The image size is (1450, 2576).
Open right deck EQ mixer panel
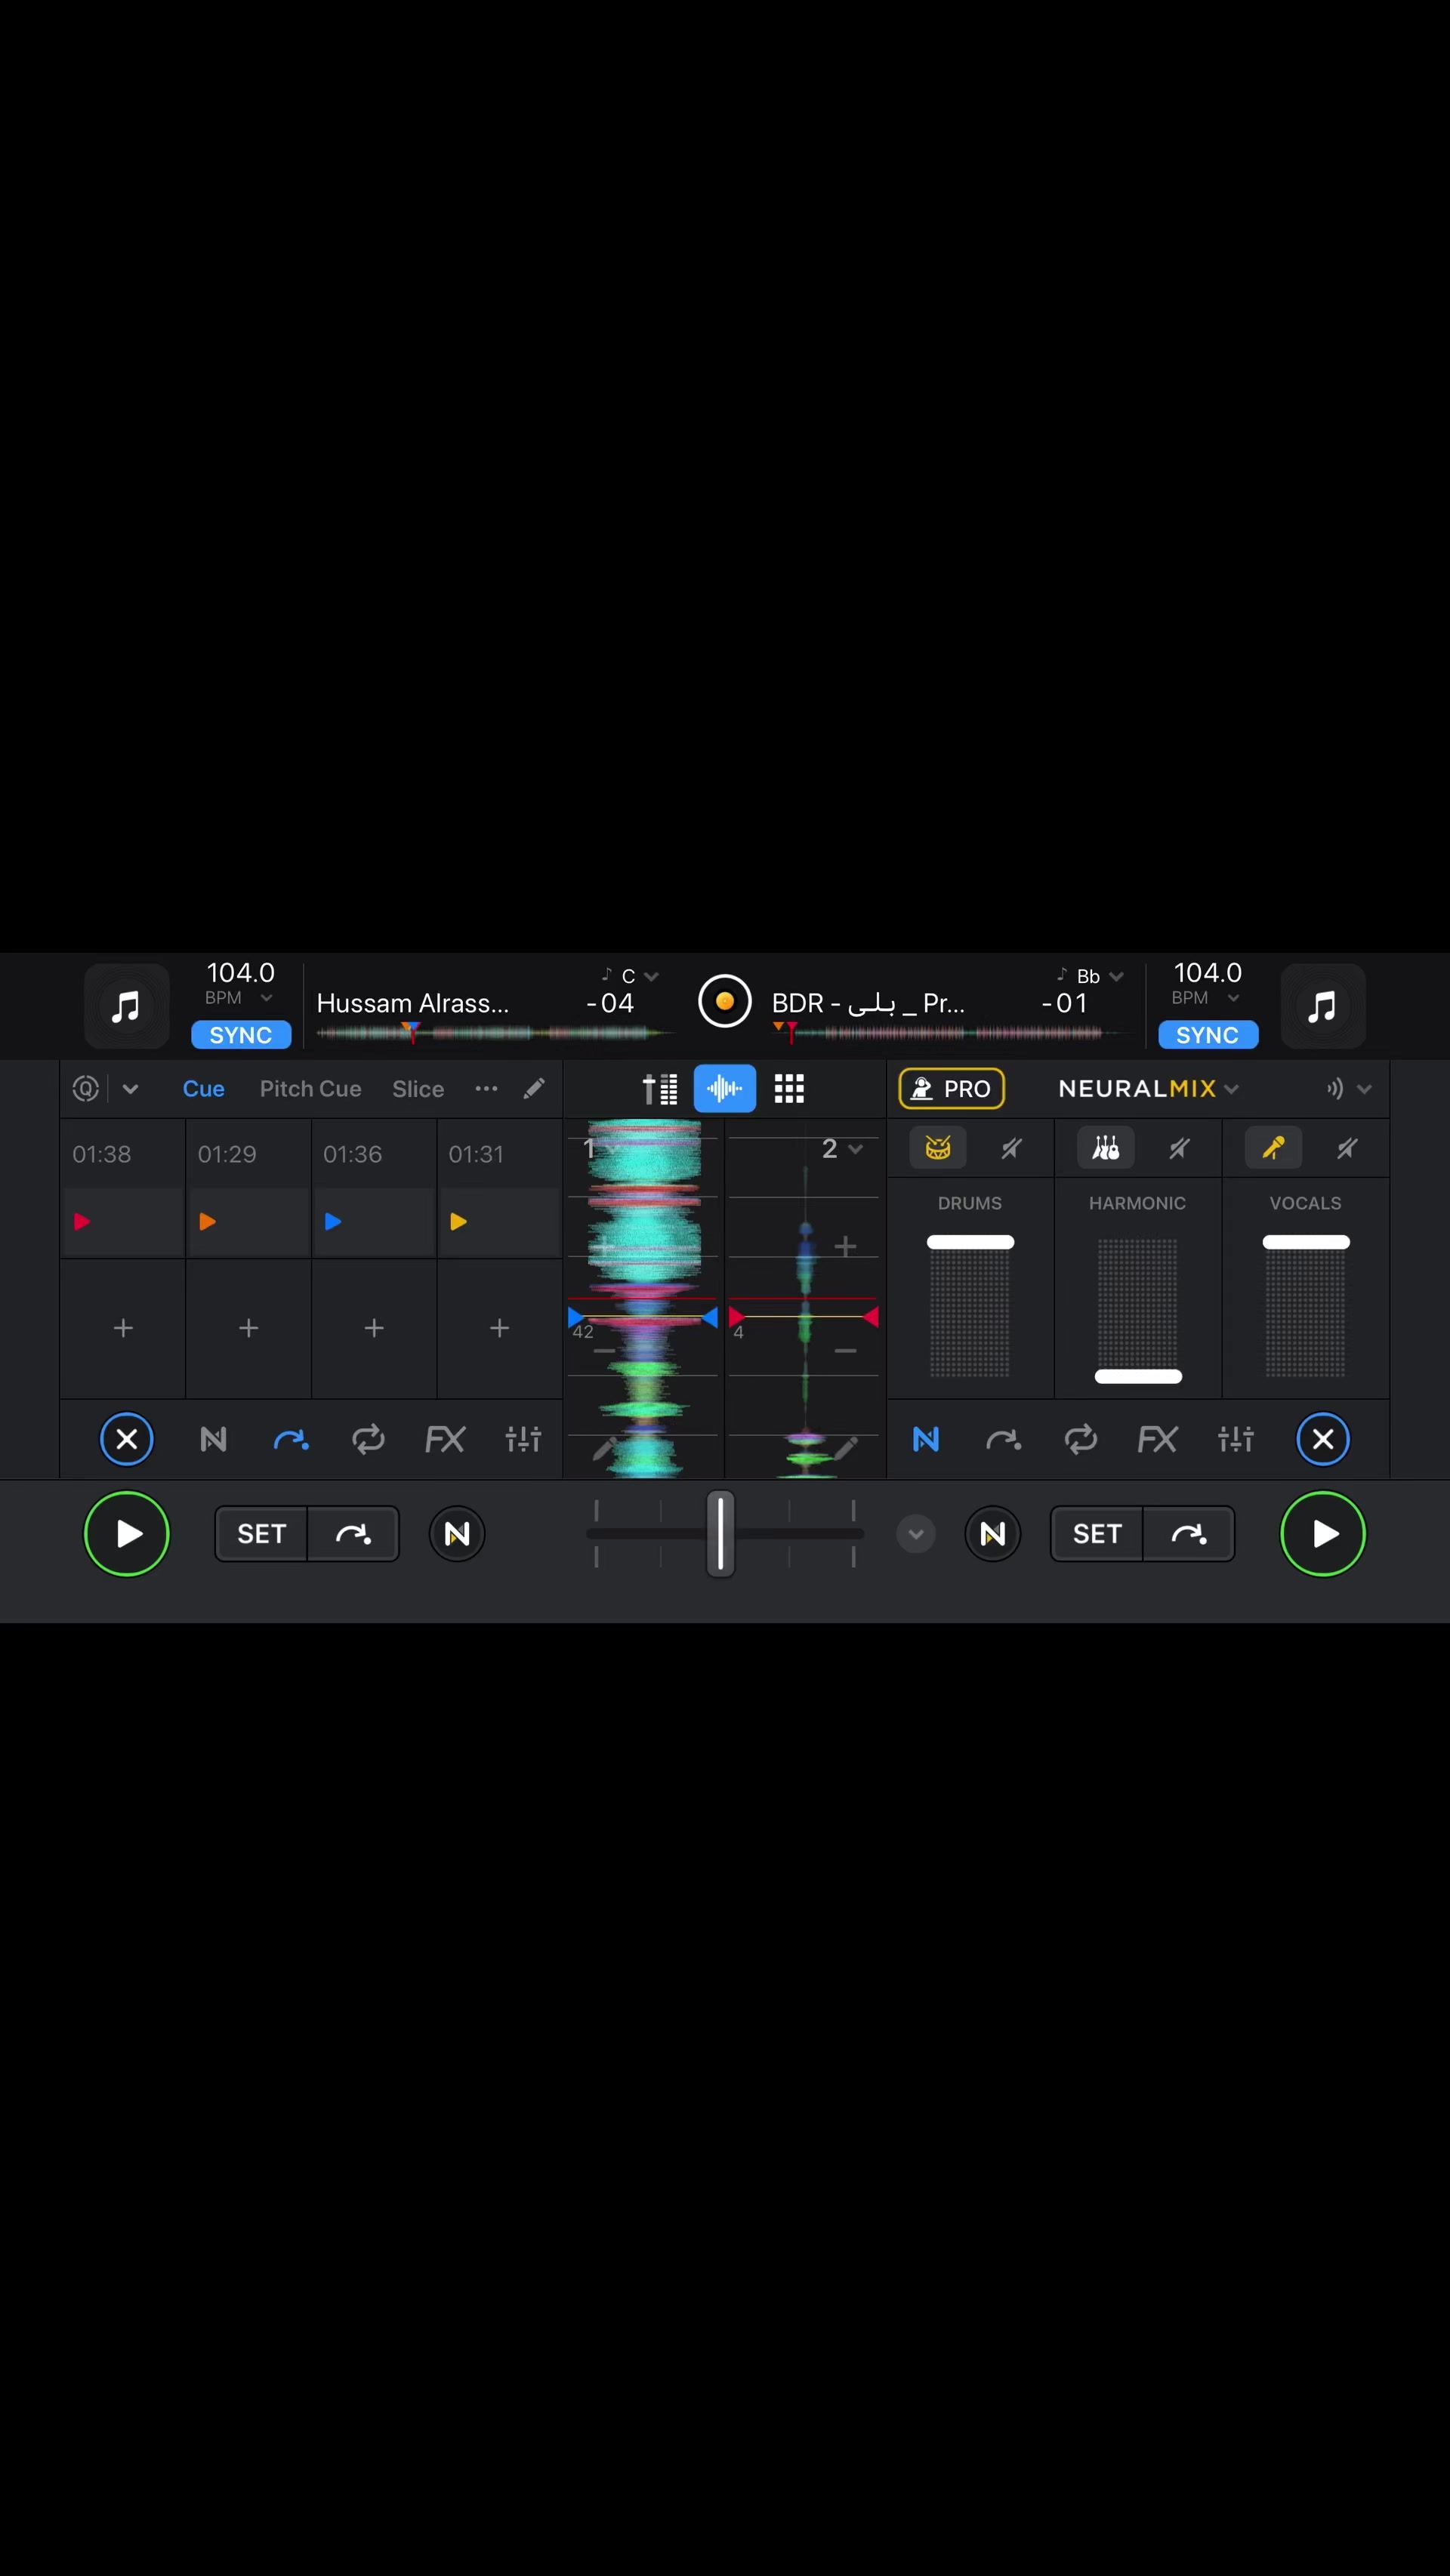(x=1236, y=1439)
